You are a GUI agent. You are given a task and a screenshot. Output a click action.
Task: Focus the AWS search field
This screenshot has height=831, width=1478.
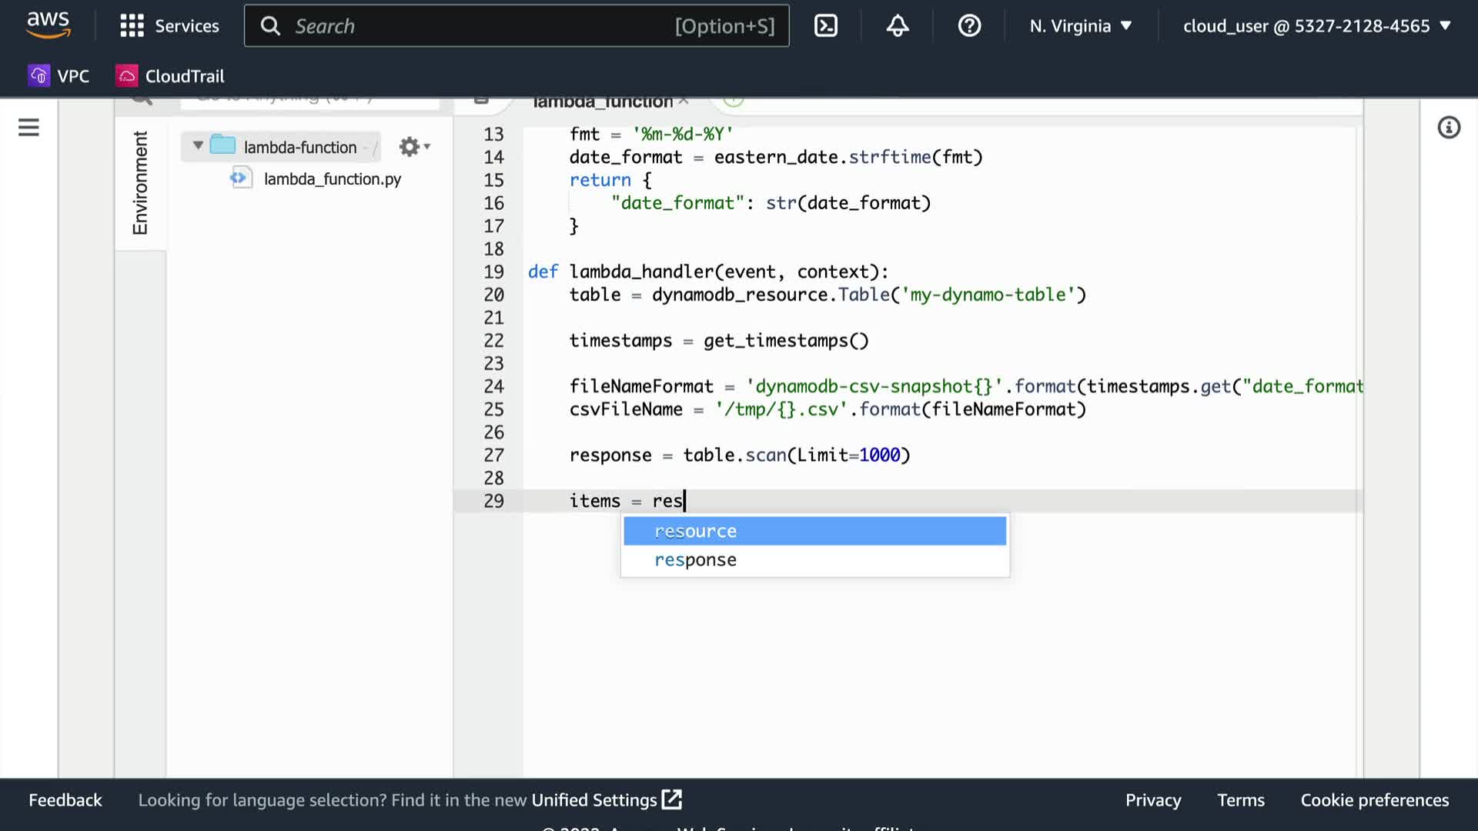pyautogui.click(x=477, y=25)
